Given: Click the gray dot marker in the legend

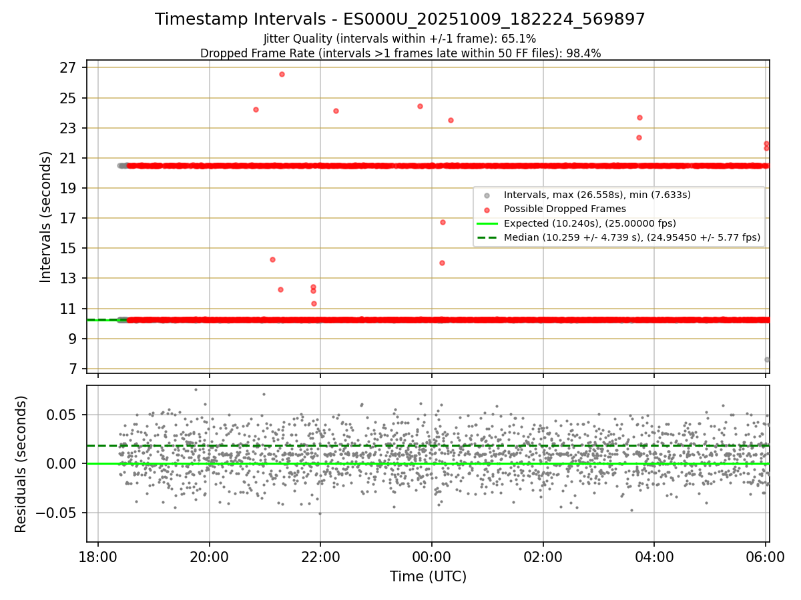Looking at the screenshot, I should pos(487,195).
